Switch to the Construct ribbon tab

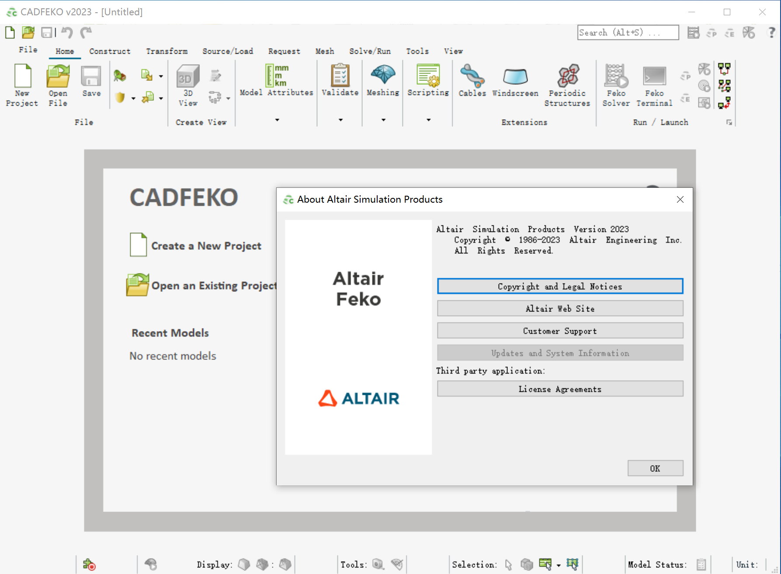click(110, 51)
